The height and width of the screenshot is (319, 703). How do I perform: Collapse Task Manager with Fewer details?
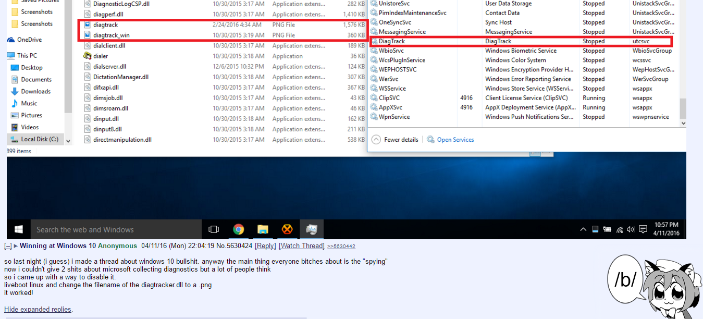[396, 140]
